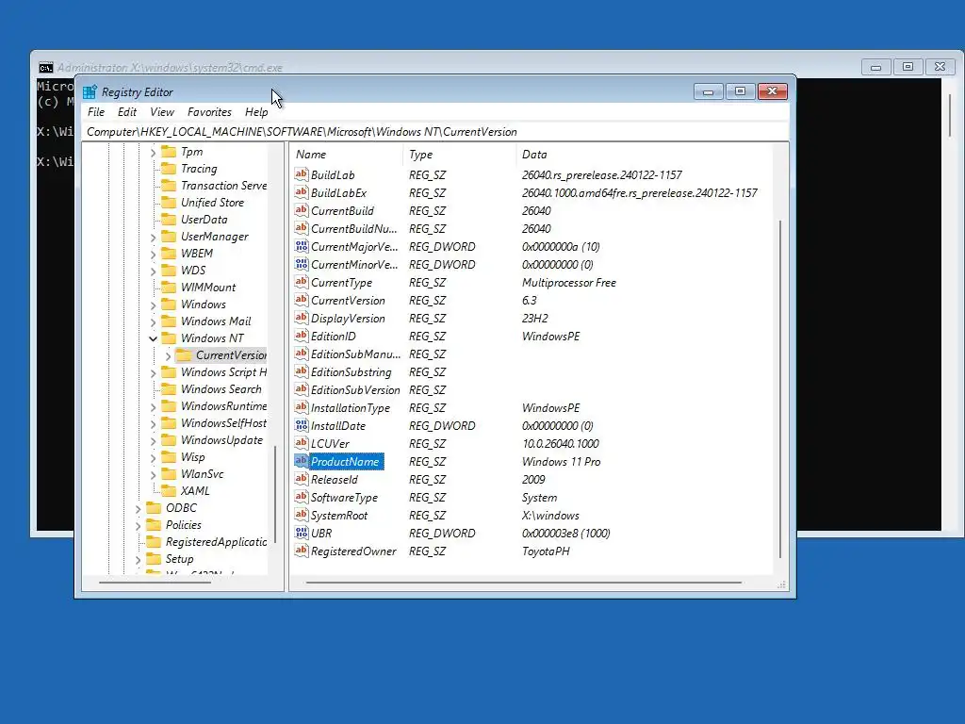Open the View menu

(x=162, y=112)
